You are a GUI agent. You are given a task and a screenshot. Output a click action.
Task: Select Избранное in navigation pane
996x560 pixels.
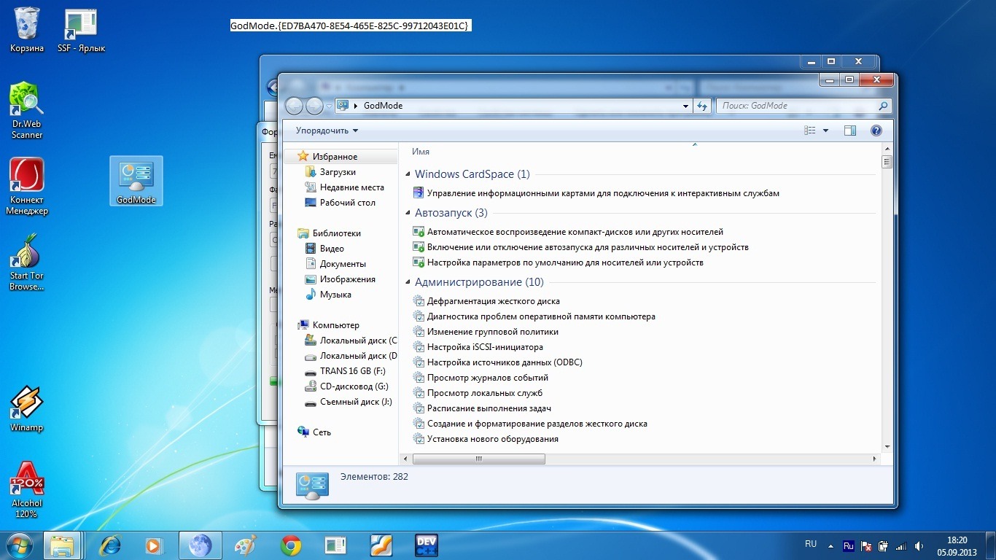click(335, 157)
